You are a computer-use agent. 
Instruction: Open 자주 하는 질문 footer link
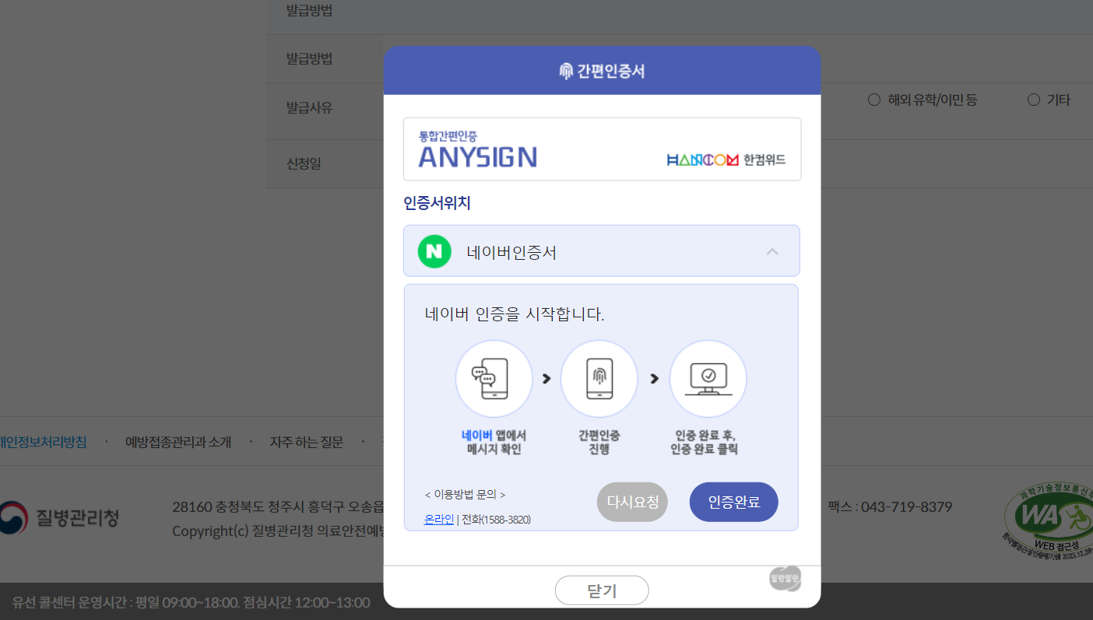coord(307,442)
